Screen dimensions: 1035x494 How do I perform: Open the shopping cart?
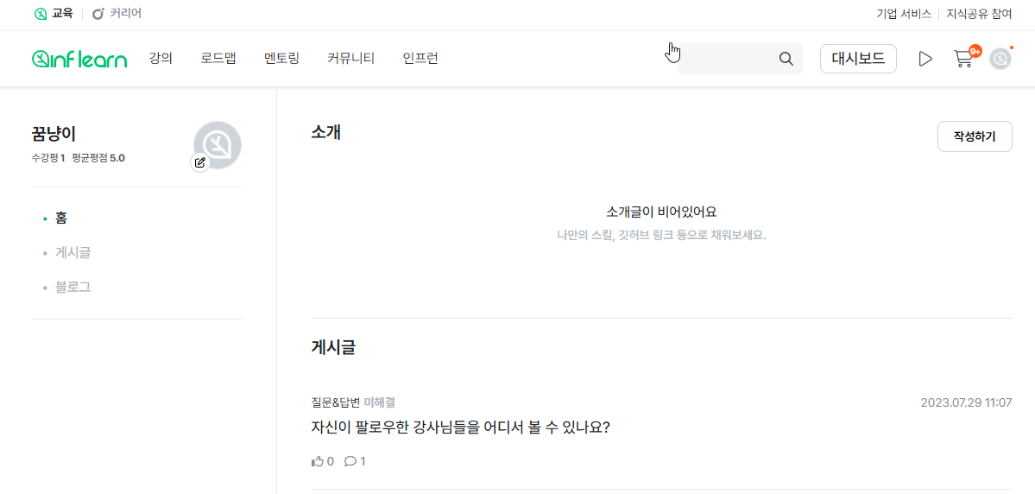point(963,59)
